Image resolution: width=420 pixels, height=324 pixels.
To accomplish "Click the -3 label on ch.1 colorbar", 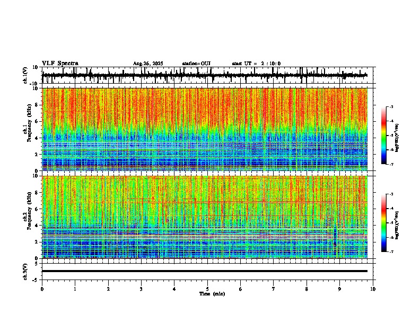I will coord(391,106).
